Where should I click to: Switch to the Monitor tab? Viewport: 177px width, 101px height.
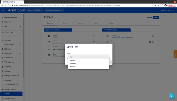point(111,23)
